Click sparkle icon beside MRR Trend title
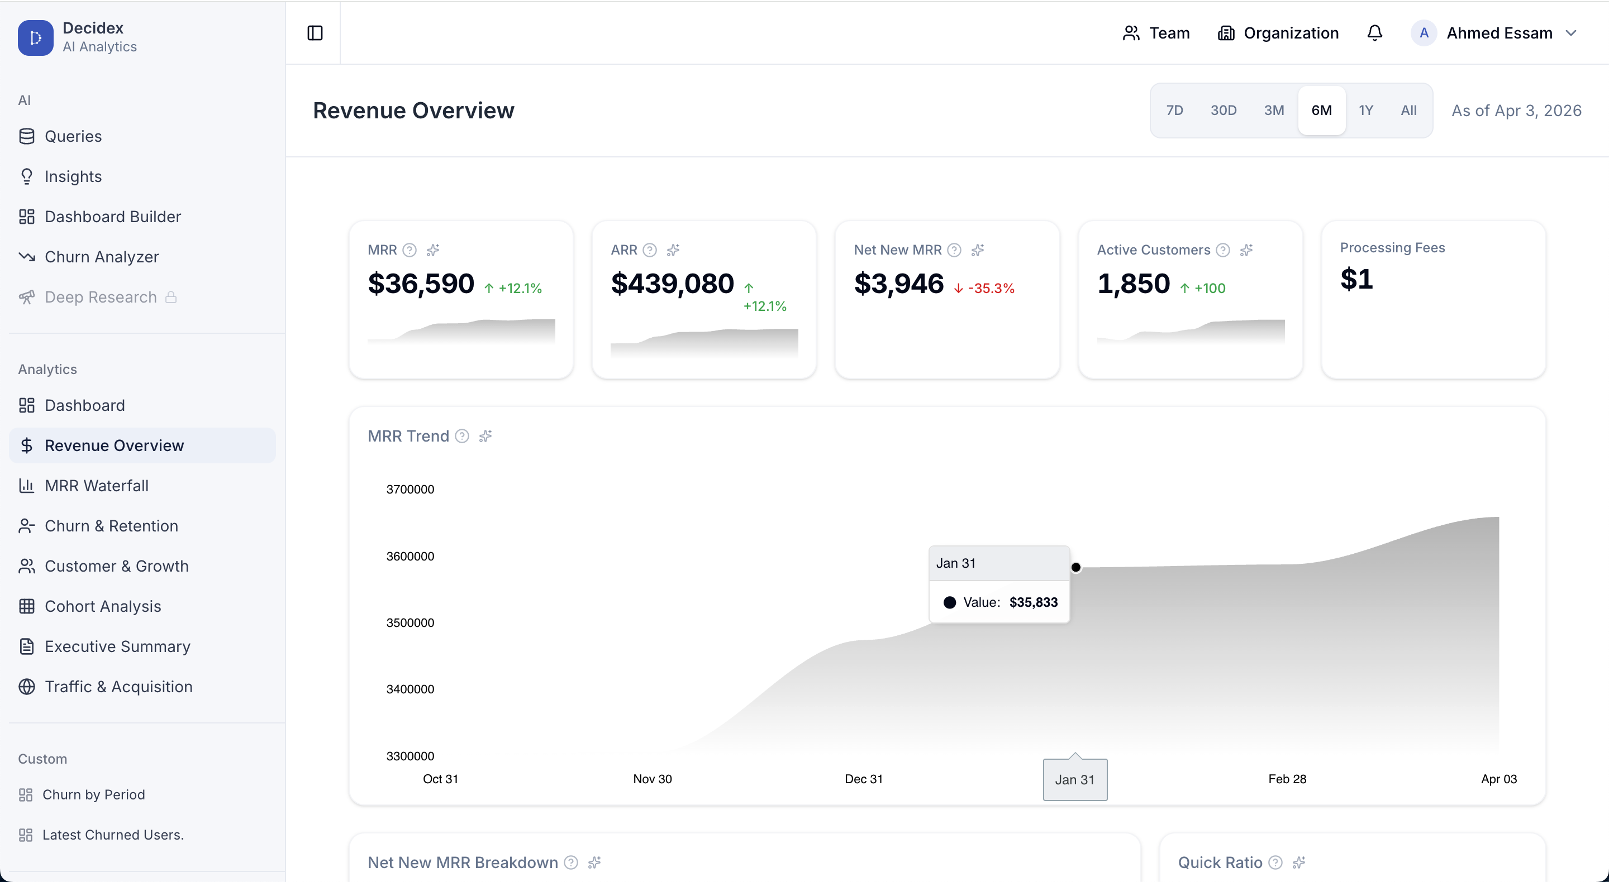Screen dimensions: 1609x882 pos(485,437)
